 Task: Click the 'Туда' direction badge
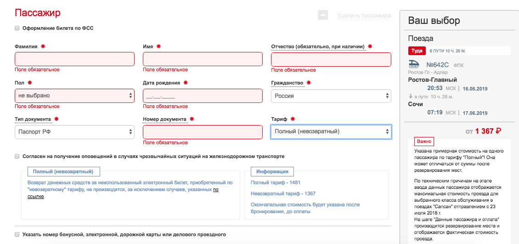(x=417, y=51)
